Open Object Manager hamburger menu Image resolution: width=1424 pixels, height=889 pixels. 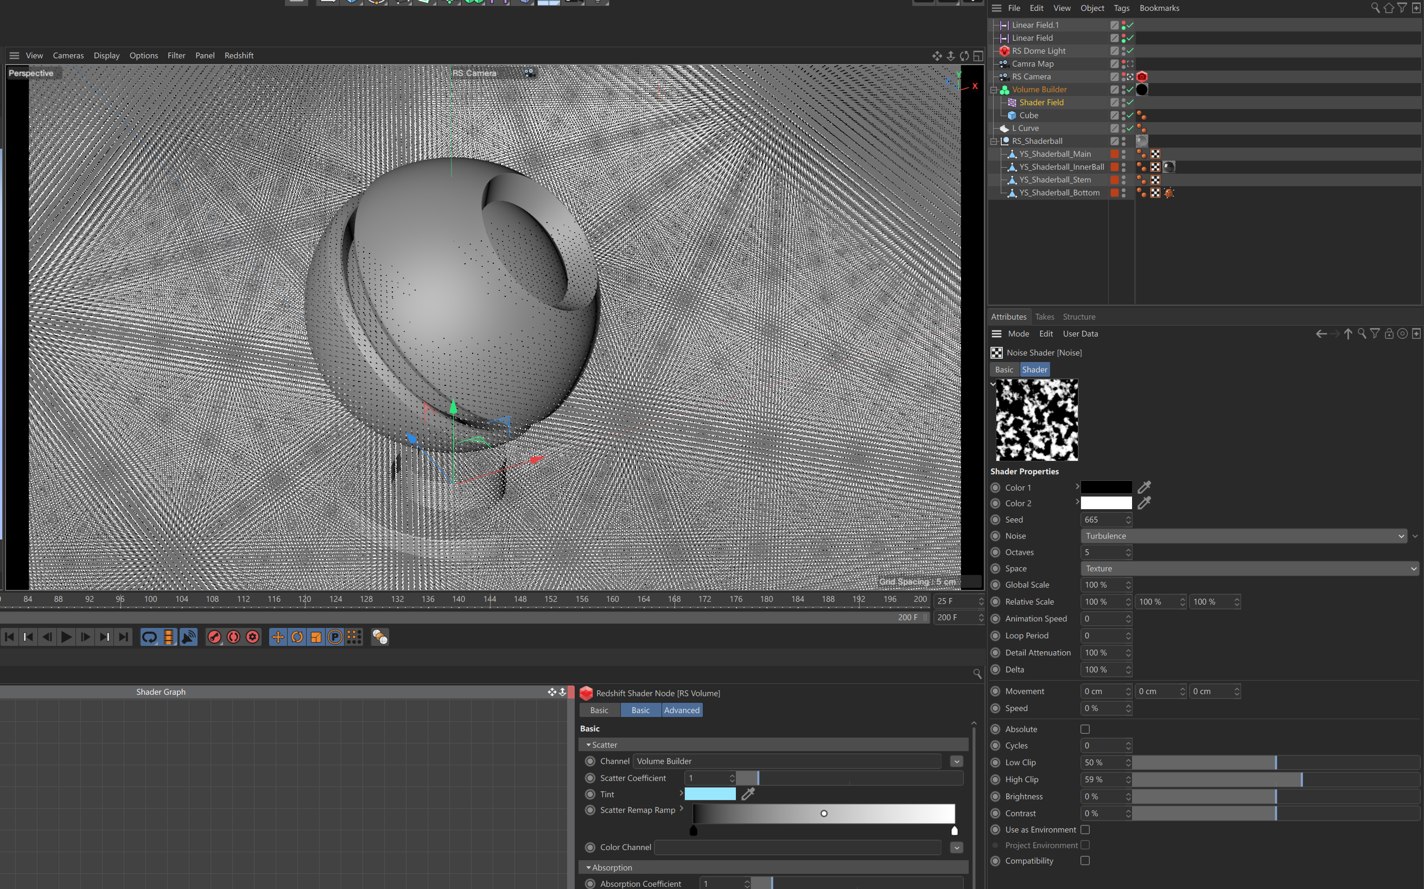[x=996, y=8]
